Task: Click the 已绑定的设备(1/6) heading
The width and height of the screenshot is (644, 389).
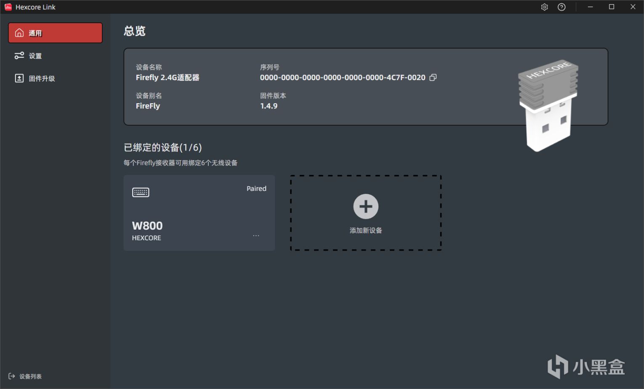Action: [163, 148]
